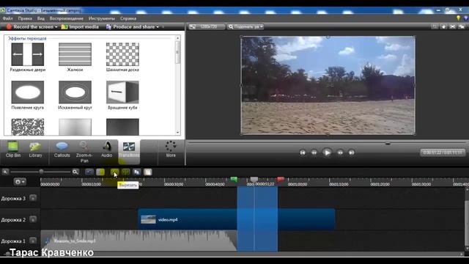Expand Produce and share dropdown arrow
Viewport: 469px width, 264px height.
pyautogui.click(x=158, y=27)
